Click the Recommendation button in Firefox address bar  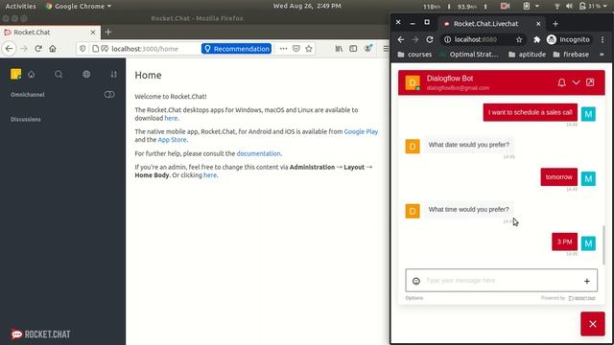tap(237, 49)
